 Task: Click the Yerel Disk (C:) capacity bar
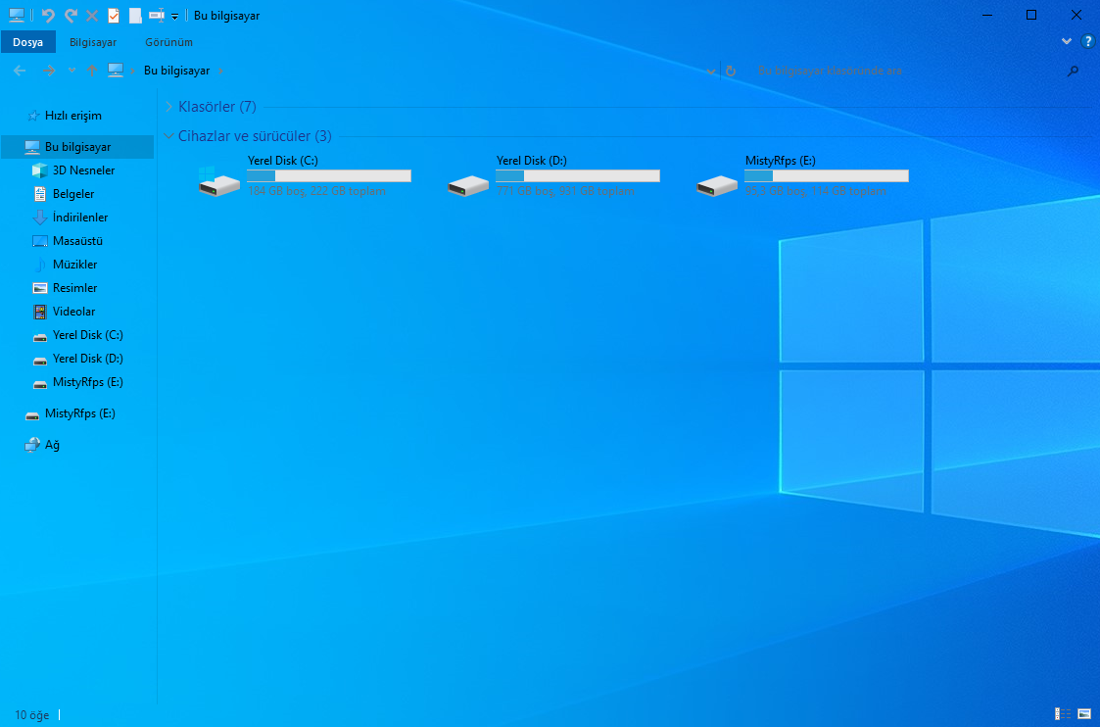pos(329,175)
